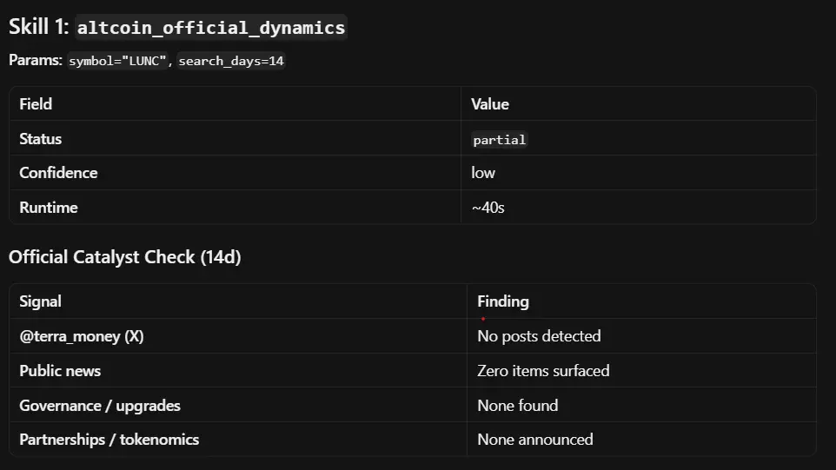Select the Public news row label
This screenshot has width=836, height=470.
[x=60, y=370]
